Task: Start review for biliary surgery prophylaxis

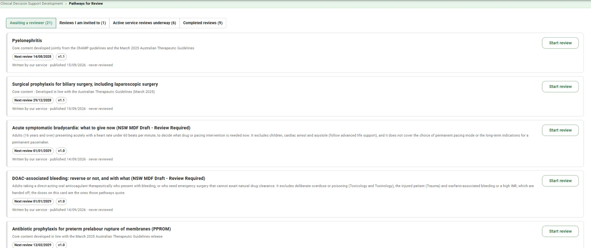Action: click(560, 86)
